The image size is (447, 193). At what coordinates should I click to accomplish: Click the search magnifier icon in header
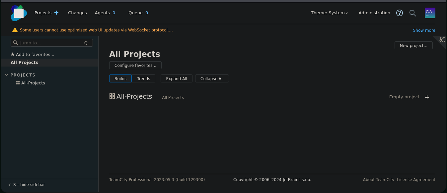(412, 13)
